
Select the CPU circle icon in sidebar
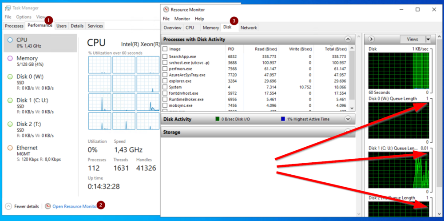(x=10, y=40)
